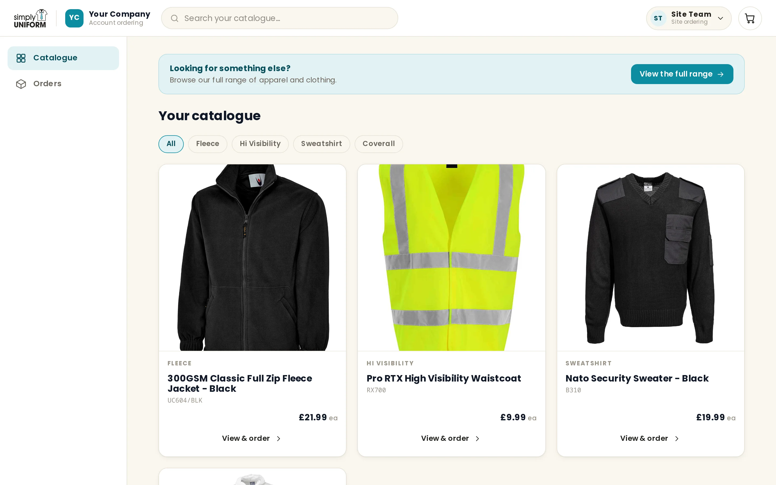Viewport: 776px width, 485px height.
Task: Click the 300GSM Classic Full Zip Fleece title
Action: (240, 384)
